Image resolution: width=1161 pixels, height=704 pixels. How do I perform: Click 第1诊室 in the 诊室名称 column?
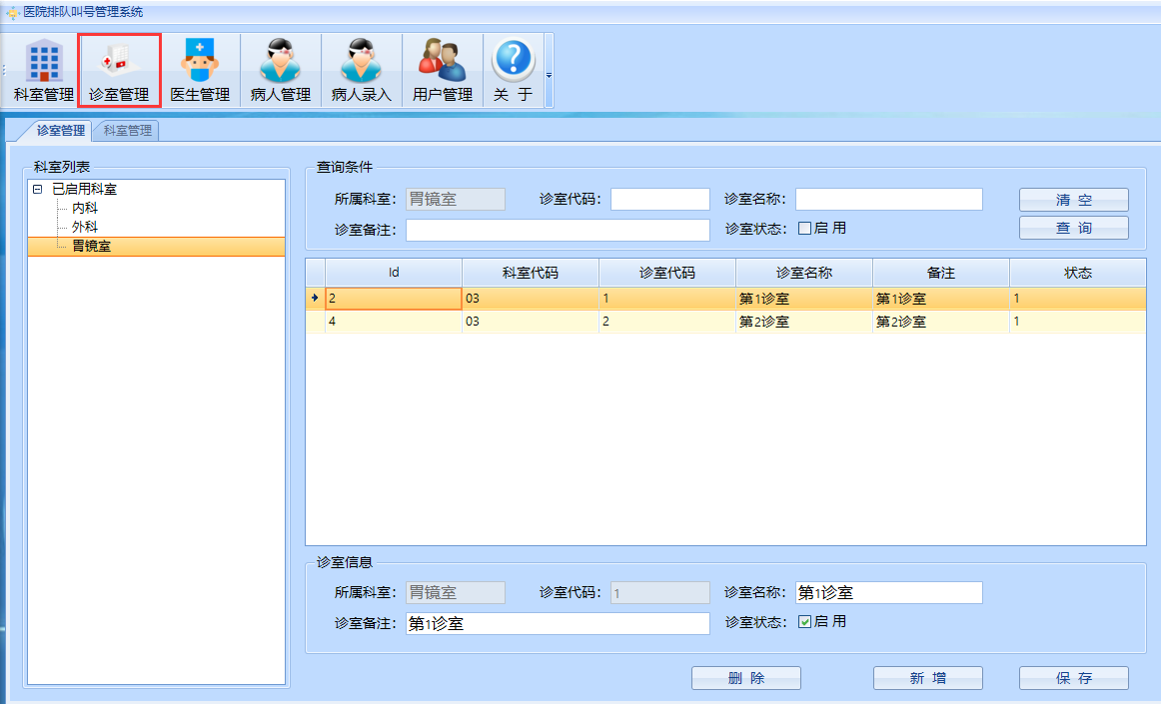click(x=804, y=299)
